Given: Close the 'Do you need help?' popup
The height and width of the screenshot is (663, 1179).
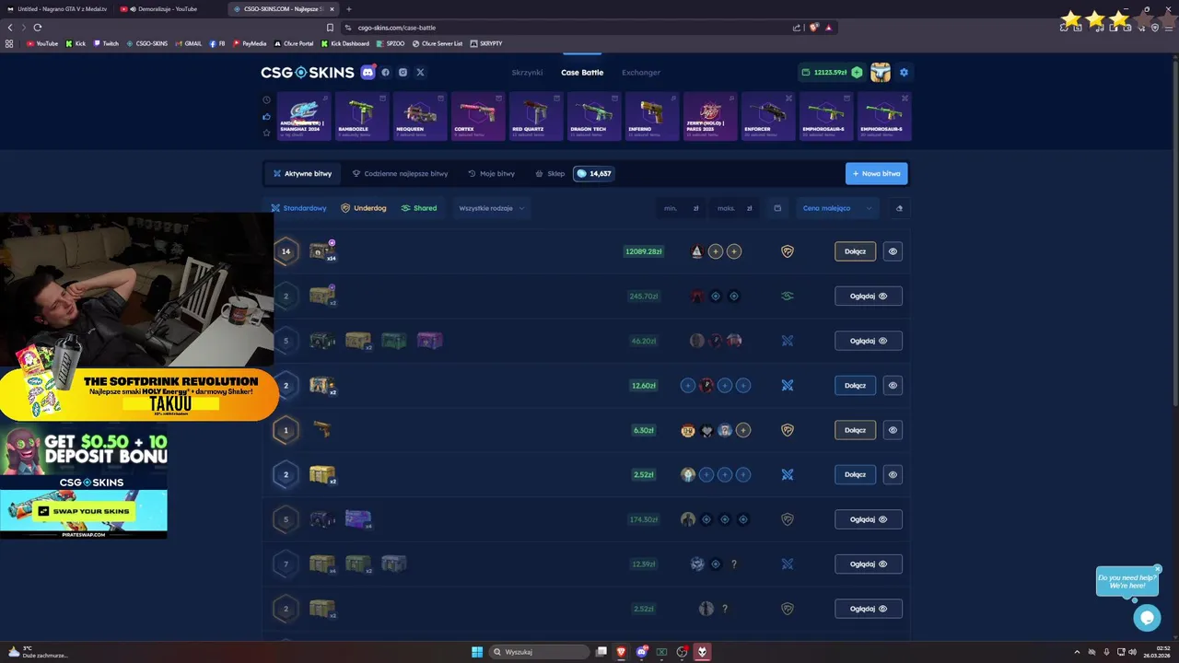Looking at the screenshot, I should [1158, 568].
